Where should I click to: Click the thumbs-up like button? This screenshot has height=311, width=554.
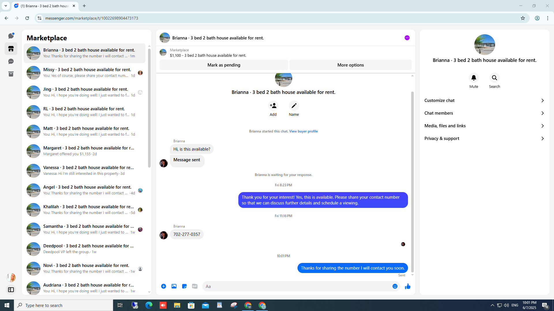407,286
